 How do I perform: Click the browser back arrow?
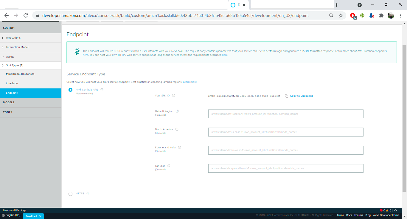point(7,15)
